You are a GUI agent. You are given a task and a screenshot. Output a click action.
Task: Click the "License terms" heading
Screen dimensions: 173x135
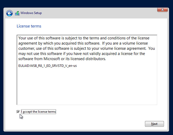(29, 26)
